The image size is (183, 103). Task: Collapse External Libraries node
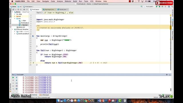[13, 29]
